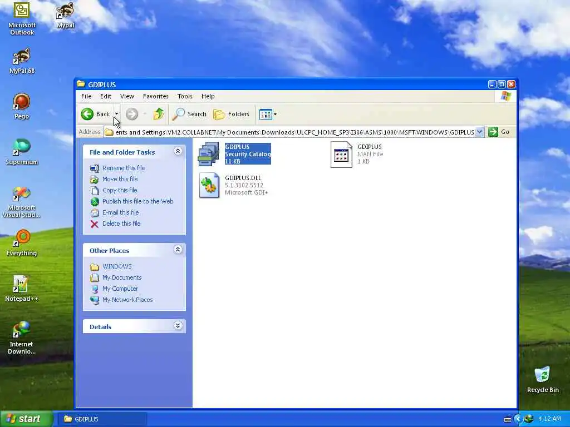Open the Favorites menu
This screenshot has height=427, width=570.
point(156,96)
